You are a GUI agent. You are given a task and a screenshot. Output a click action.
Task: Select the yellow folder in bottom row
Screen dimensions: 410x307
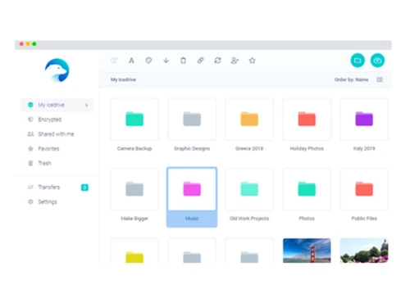pyautogui.click(x=134, y=251)
